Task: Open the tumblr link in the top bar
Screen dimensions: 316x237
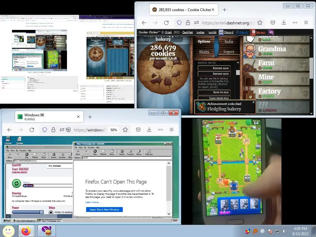Action: [x=212, y=32]
